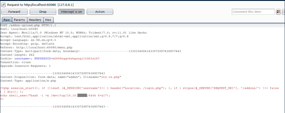The image size is (285, 113).
Task: Open the Hex tab
Action: click(x=48, y=20)
